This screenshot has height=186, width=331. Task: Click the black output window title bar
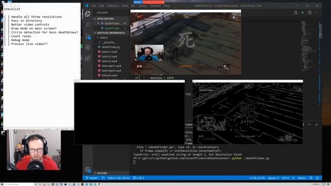click(129, 81)
